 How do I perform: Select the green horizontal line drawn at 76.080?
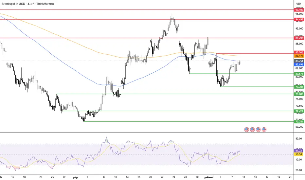(x=175, y=94)
